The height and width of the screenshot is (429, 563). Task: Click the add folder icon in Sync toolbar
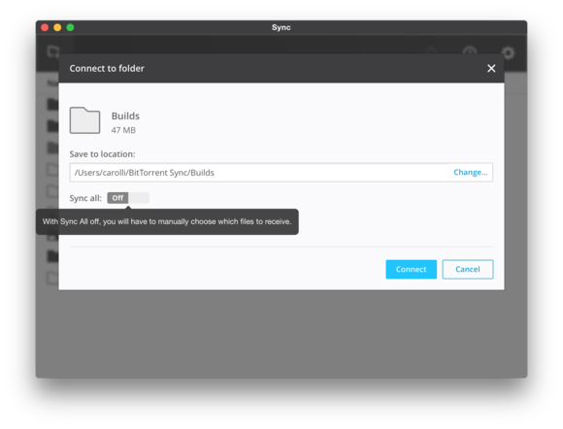tap(53, 51)
